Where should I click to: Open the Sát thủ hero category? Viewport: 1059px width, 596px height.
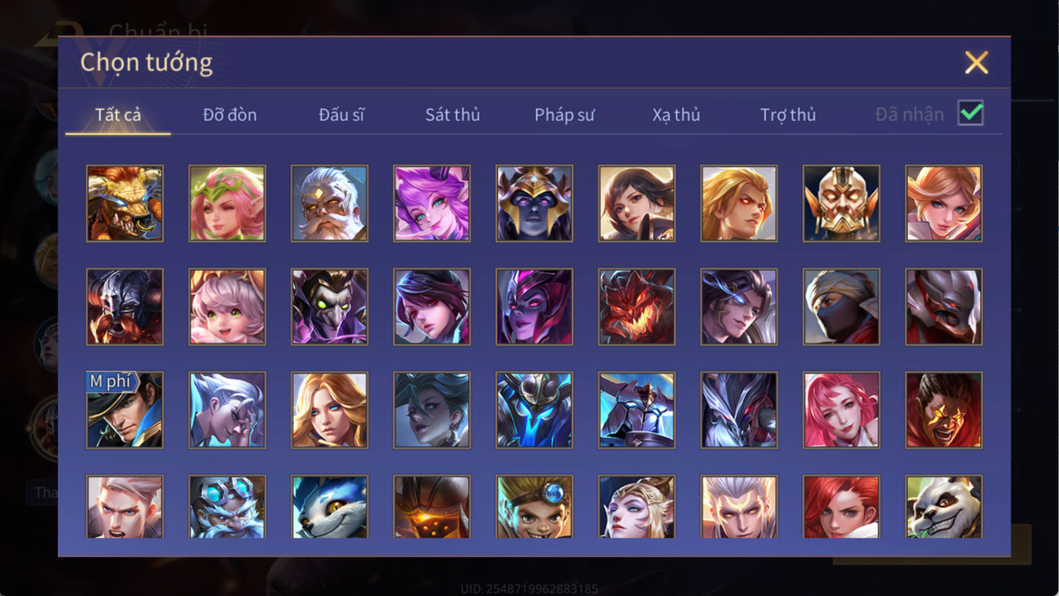pos(453,115)
